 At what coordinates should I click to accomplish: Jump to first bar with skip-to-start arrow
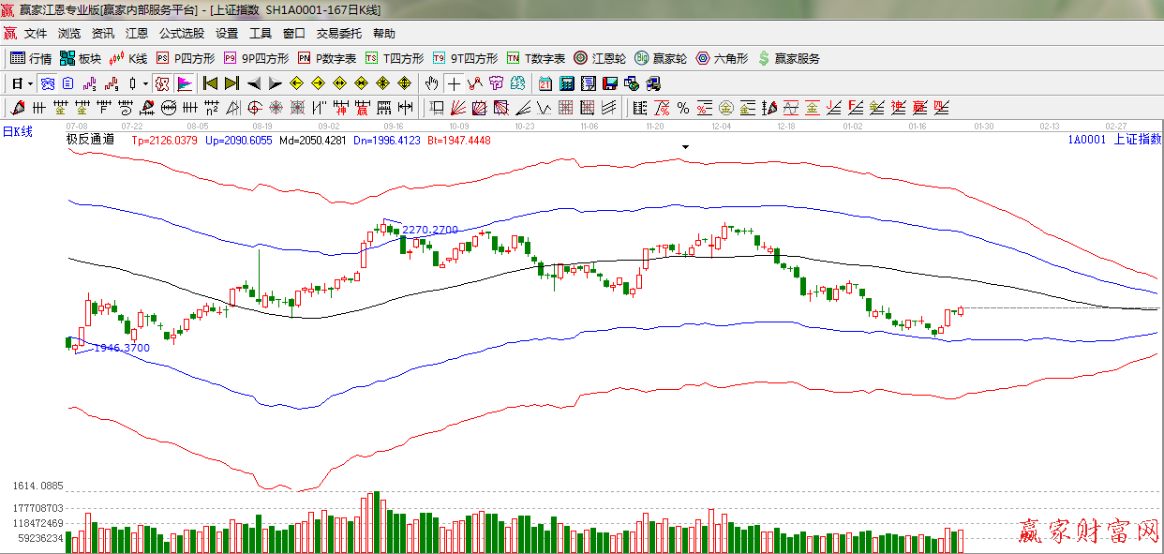[x=210, y=83]
